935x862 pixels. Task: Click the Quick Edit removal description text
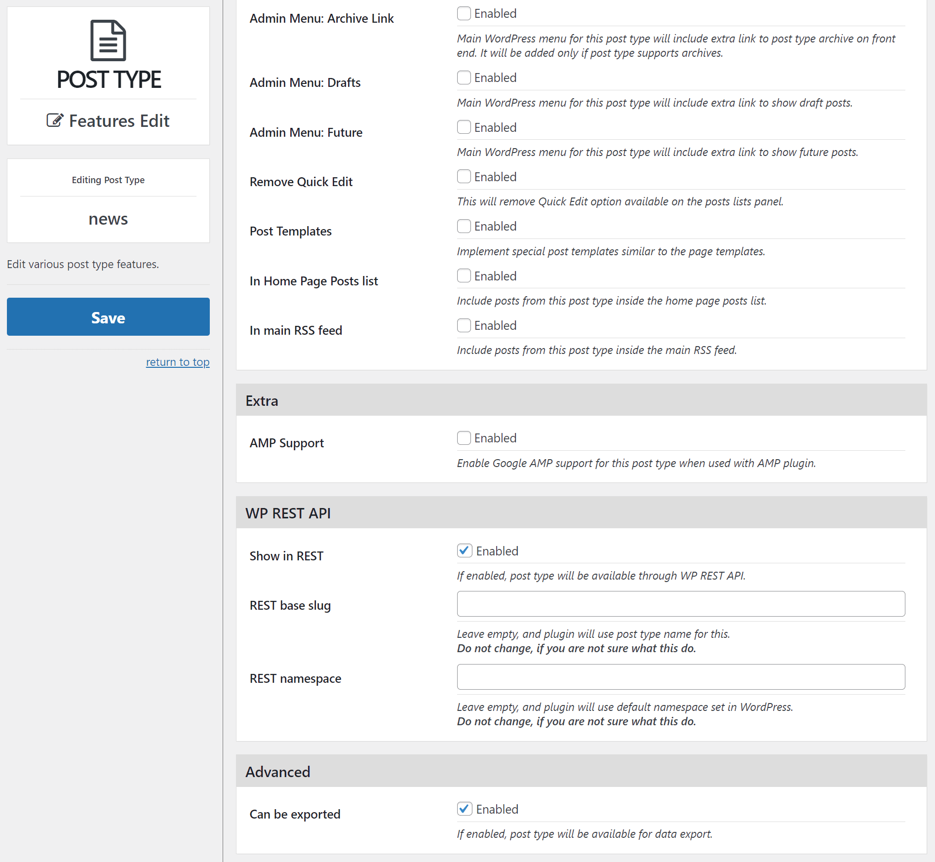click(x=620, y=201)
